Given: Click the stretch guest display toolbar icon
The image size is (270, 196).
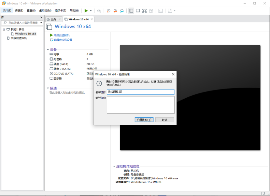Looking at the screenshot, I should click(170, 11).
